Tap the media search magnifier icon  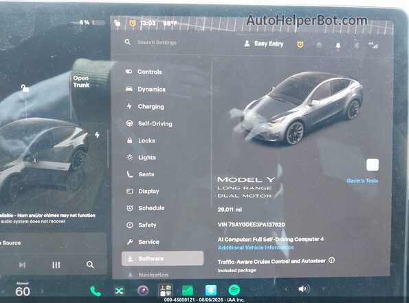(x=90, y=264)
